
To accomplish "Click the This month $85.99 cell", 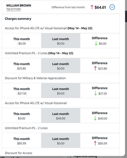I will 22,140.
